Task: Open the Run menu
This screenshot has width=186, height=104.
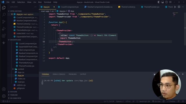Action: coord(40,2)
